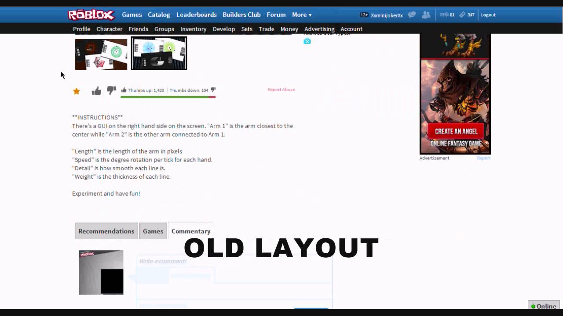563x316 pixels.
Task: Click the Robux balance showing 81
Action: pos(447,15)
